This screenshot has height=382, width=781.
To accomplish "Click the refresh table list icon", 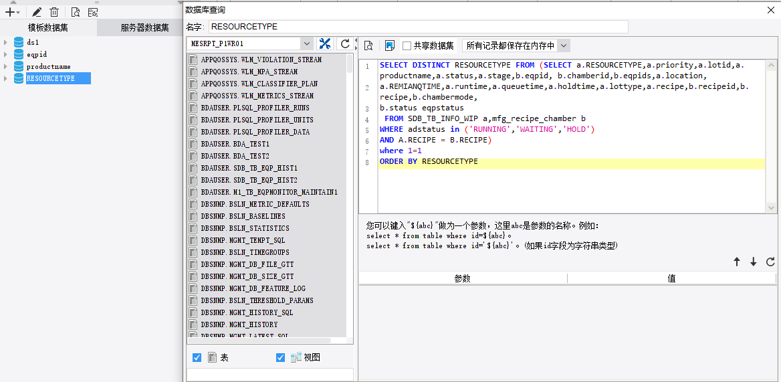I will [x=344, y=44].
